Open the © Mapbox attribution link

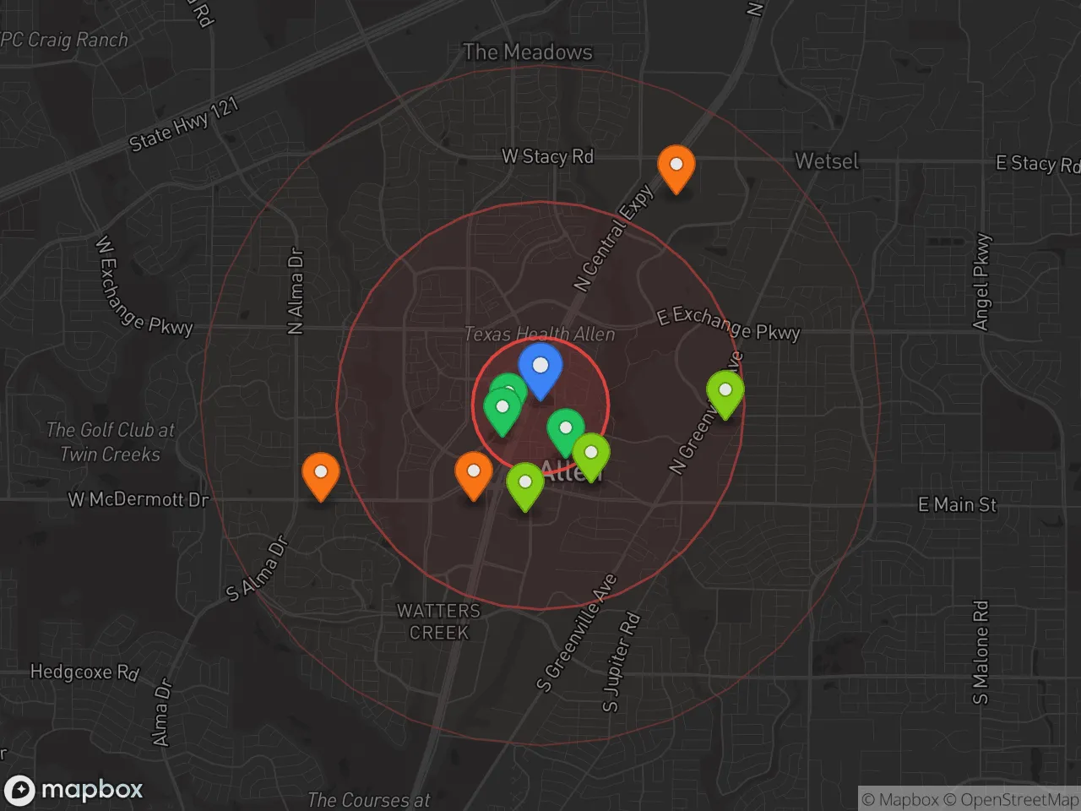point(899,799)
